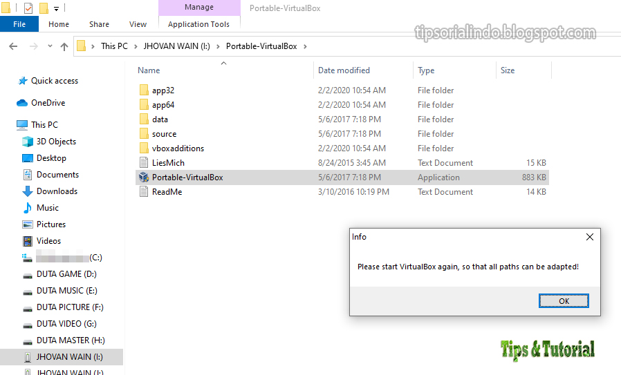621x375 pixels.
Task: Click This PC in the address bar
Action: [x=114, y=46]
